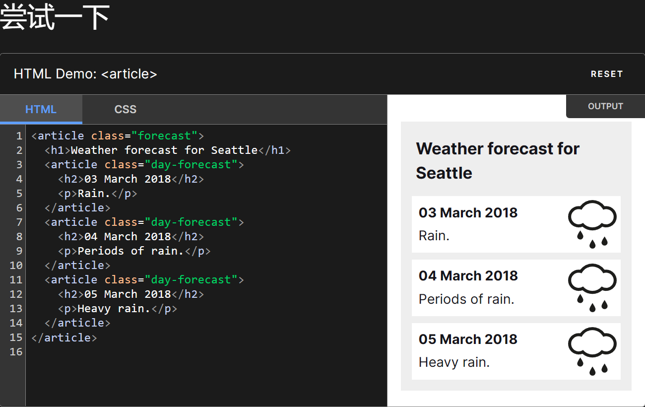The width and height of the screenshot is (645, 407).
Task: Click "04 March 2018" in code line 8
Action: tap(128, 236)
